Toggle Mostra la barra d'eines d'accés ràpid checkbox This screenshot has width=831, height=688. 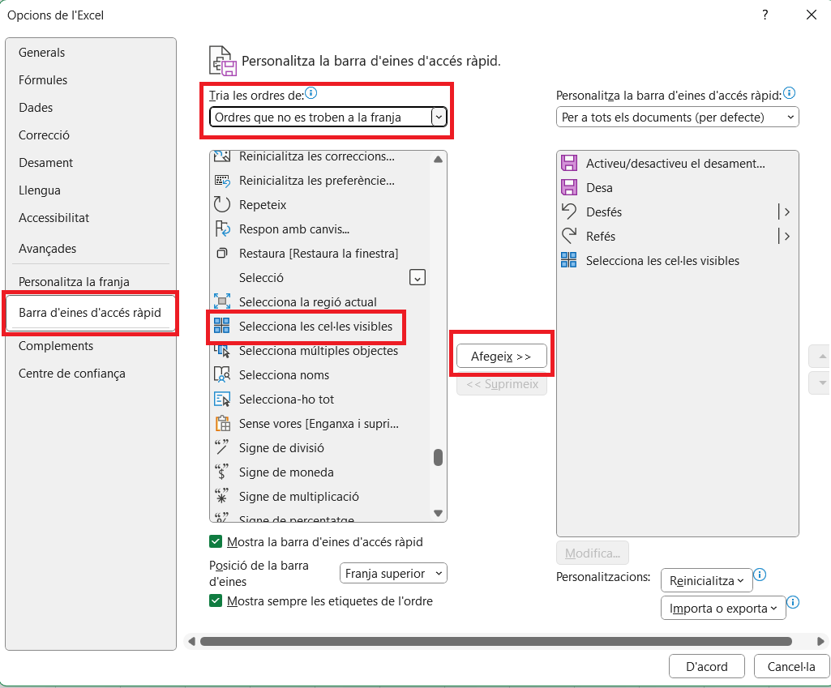215,541
